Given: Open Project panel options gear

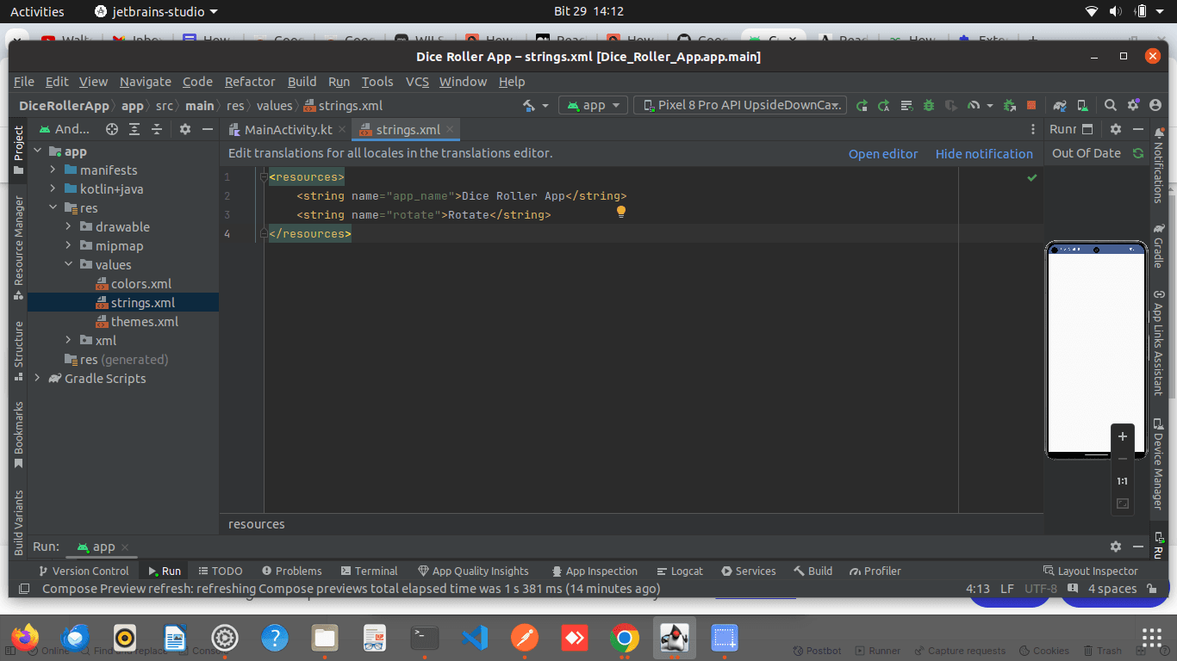Looking at the screenshot, I should pyautogui.click(x=184, y=129).
